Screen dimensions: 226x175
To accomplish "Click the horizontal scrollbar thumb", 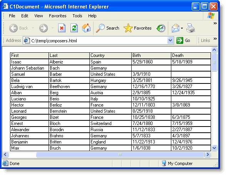I will pyautogui.click(x=120, y=154).
